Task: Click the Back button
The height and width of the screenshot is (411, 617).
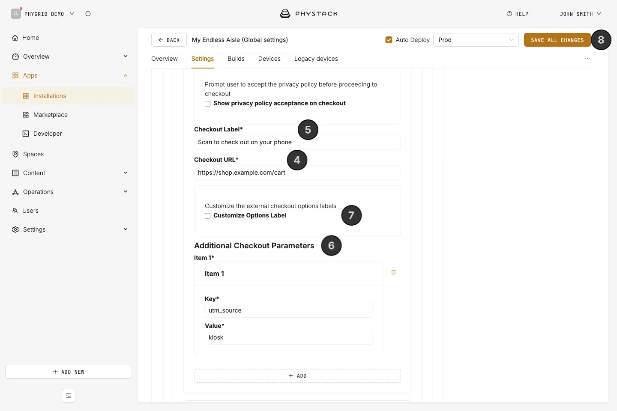Action: [x=169, y=40]
